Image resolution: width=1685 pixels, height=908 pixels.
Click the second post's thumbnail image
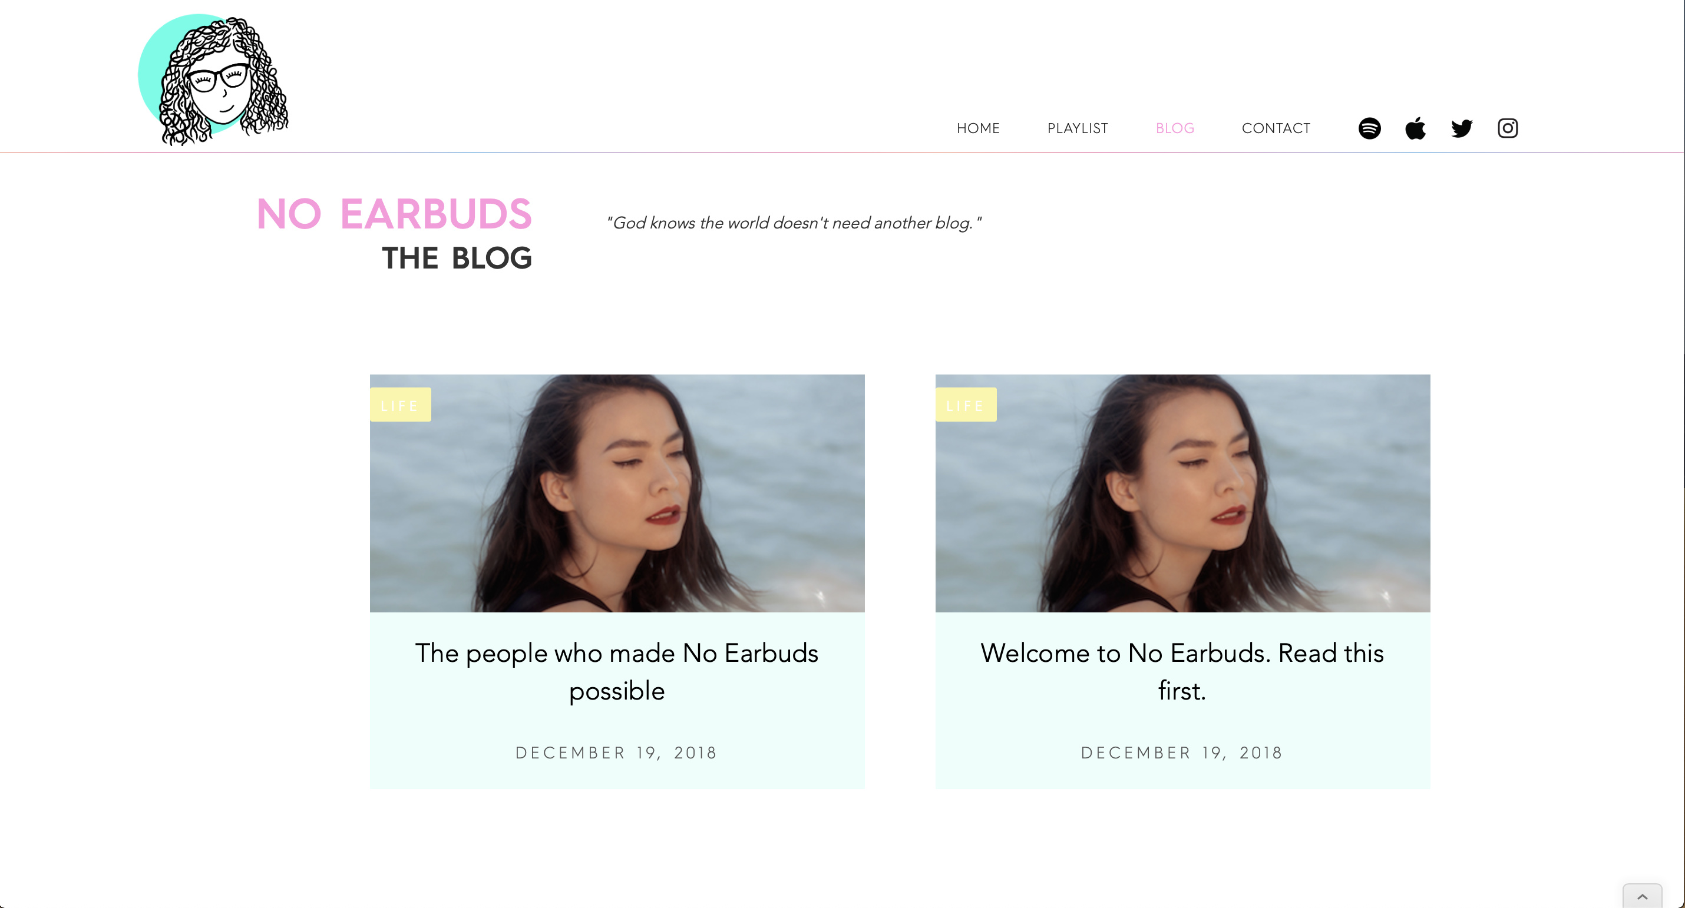(x=1182, y=493)
